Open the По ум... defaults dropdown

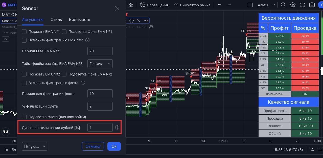pyautogui.click(x=35, y=146)
